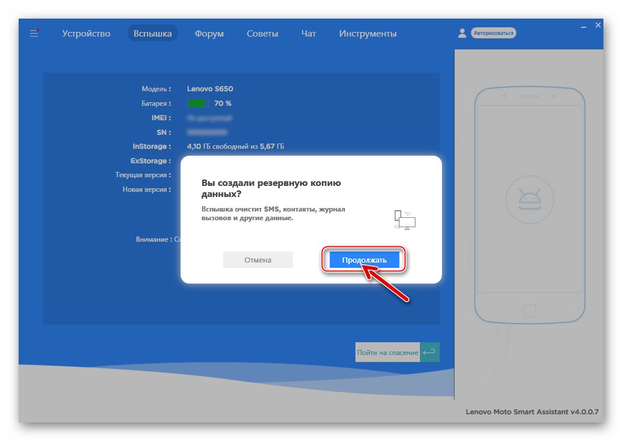Minimize the Smart Assistant window

pyautogui.click(x=584, y=27)
